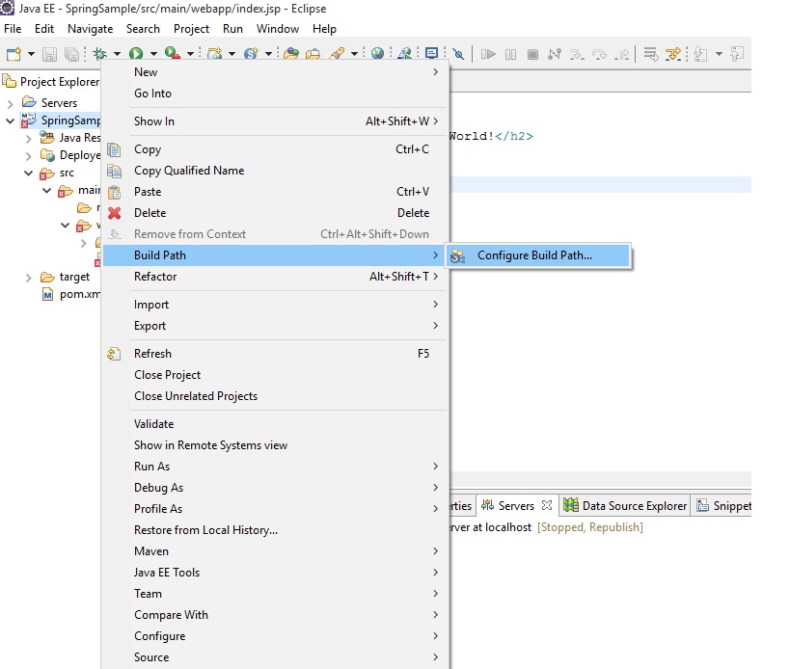Viewport: 790px width, 669px height.
Task: Open the Search tool dropdown arrow
Action: tap(355, 53)
